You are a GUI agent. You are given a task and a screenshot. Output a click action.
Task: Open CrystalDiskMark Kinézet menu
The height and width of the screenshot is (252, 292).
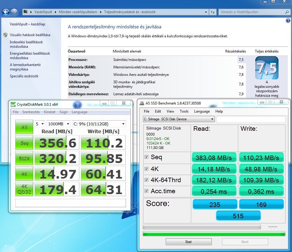pos(50,112)
